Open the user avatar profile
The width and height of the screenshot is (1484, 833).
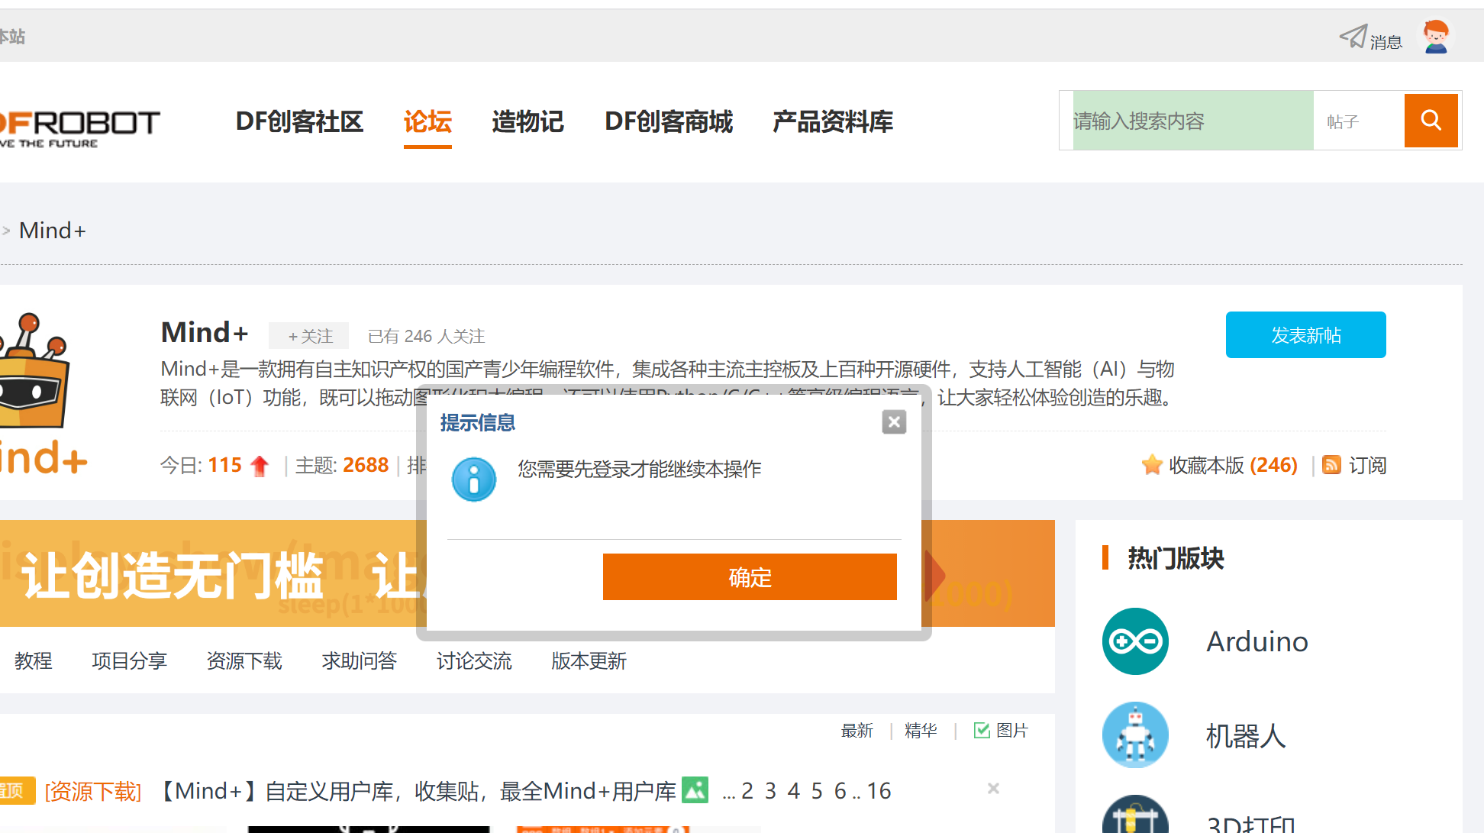coord(1436,37)
